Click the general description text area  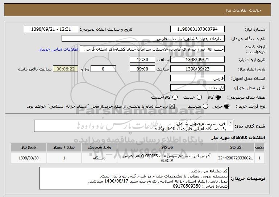pyautogui.click(x=134, y=126)
